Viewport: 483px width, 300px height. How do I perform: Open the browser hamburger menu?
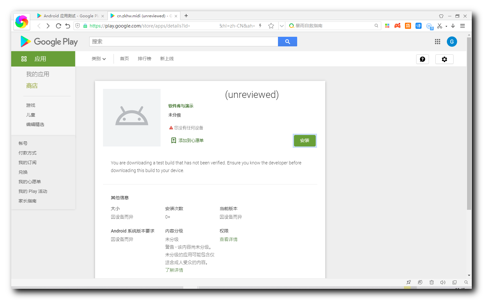click(463, 26)
